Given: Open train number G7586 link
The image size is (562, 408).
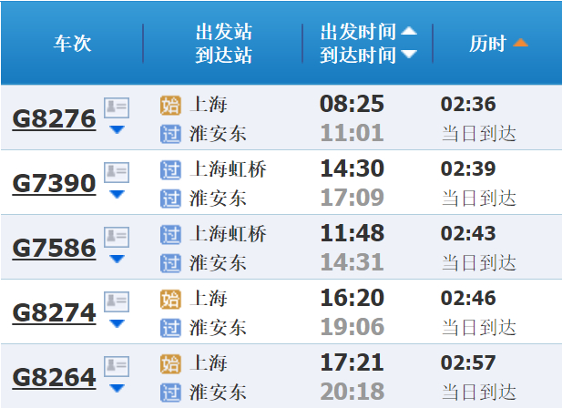Looking at the screenshot, I should click(x=54, y=248).
